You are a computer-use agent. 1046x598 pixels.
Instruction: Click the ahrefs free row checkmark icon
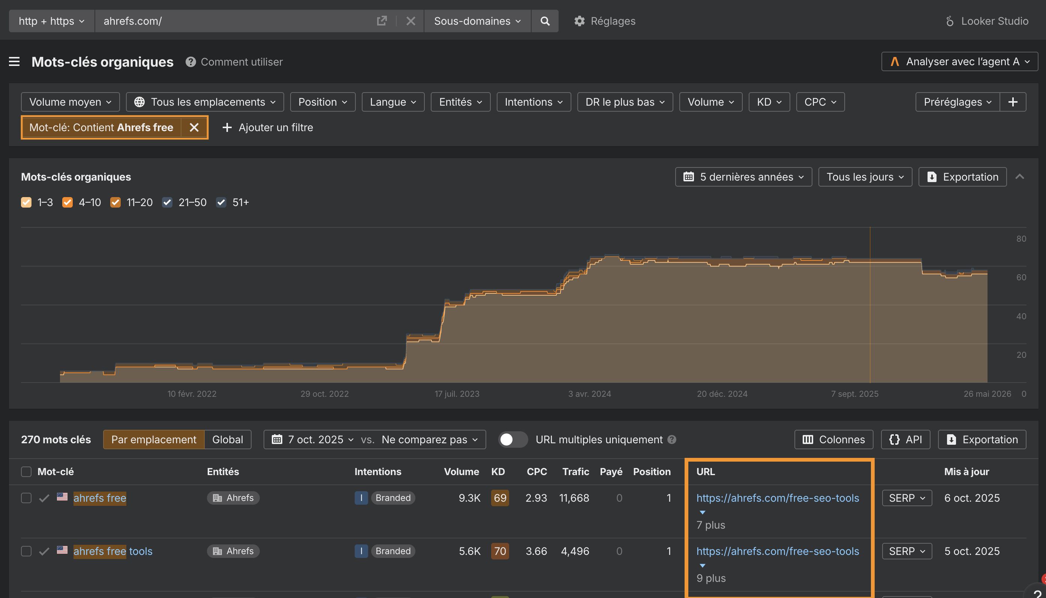(x=44, y=498)
